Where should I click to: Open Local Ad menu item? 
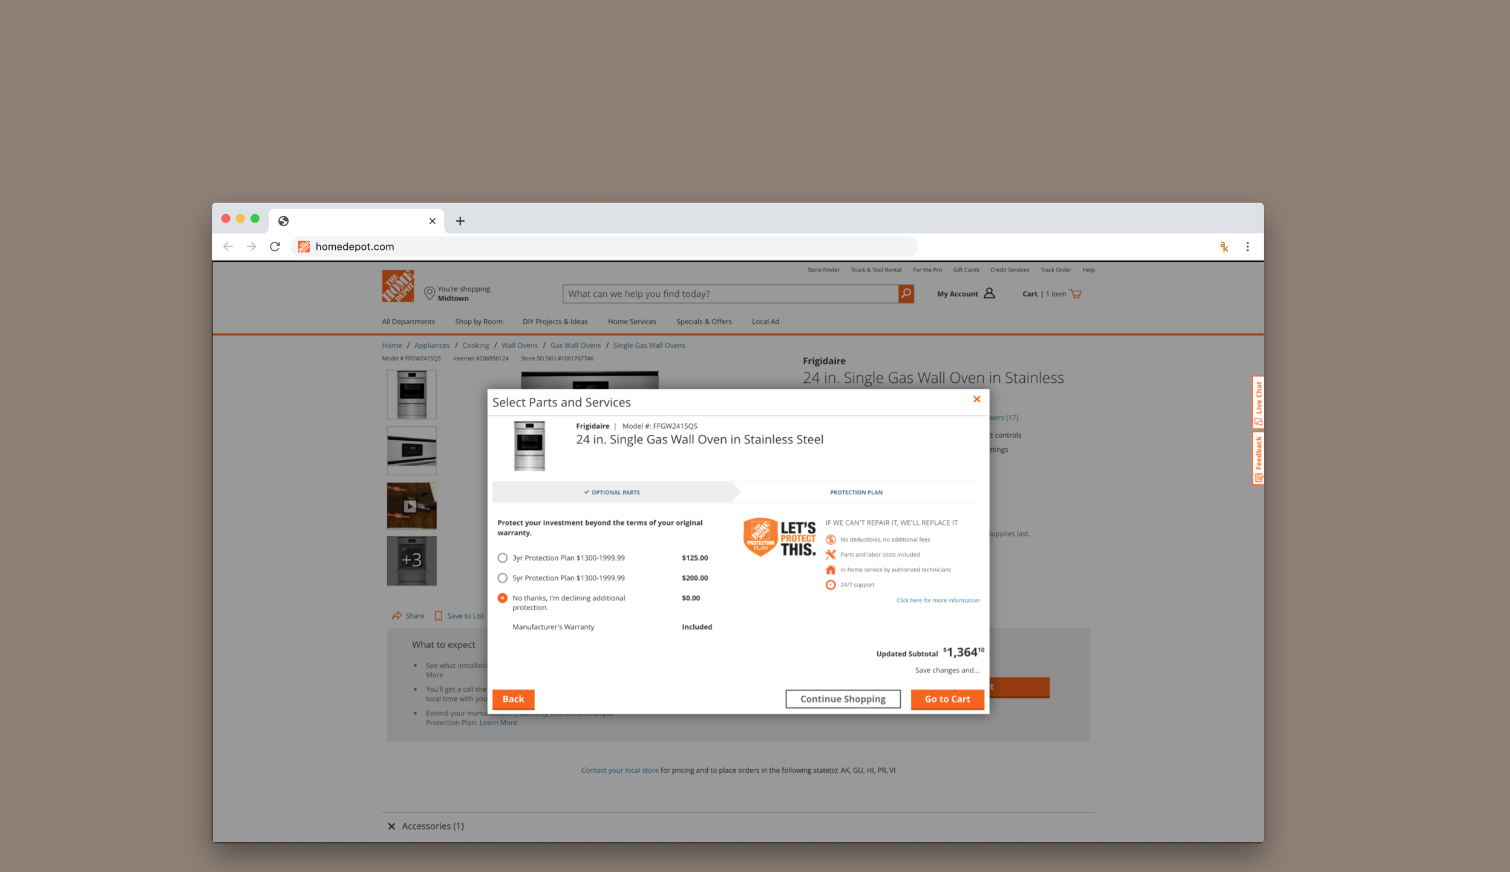click(x=765, y=322)
